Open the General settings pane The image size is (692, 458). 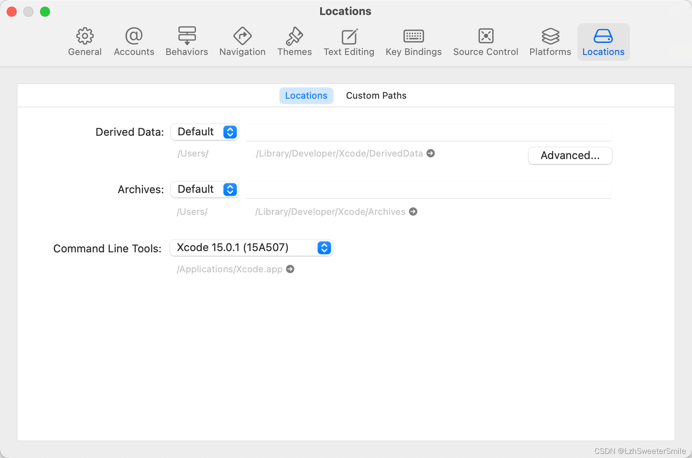coord(85,41)
